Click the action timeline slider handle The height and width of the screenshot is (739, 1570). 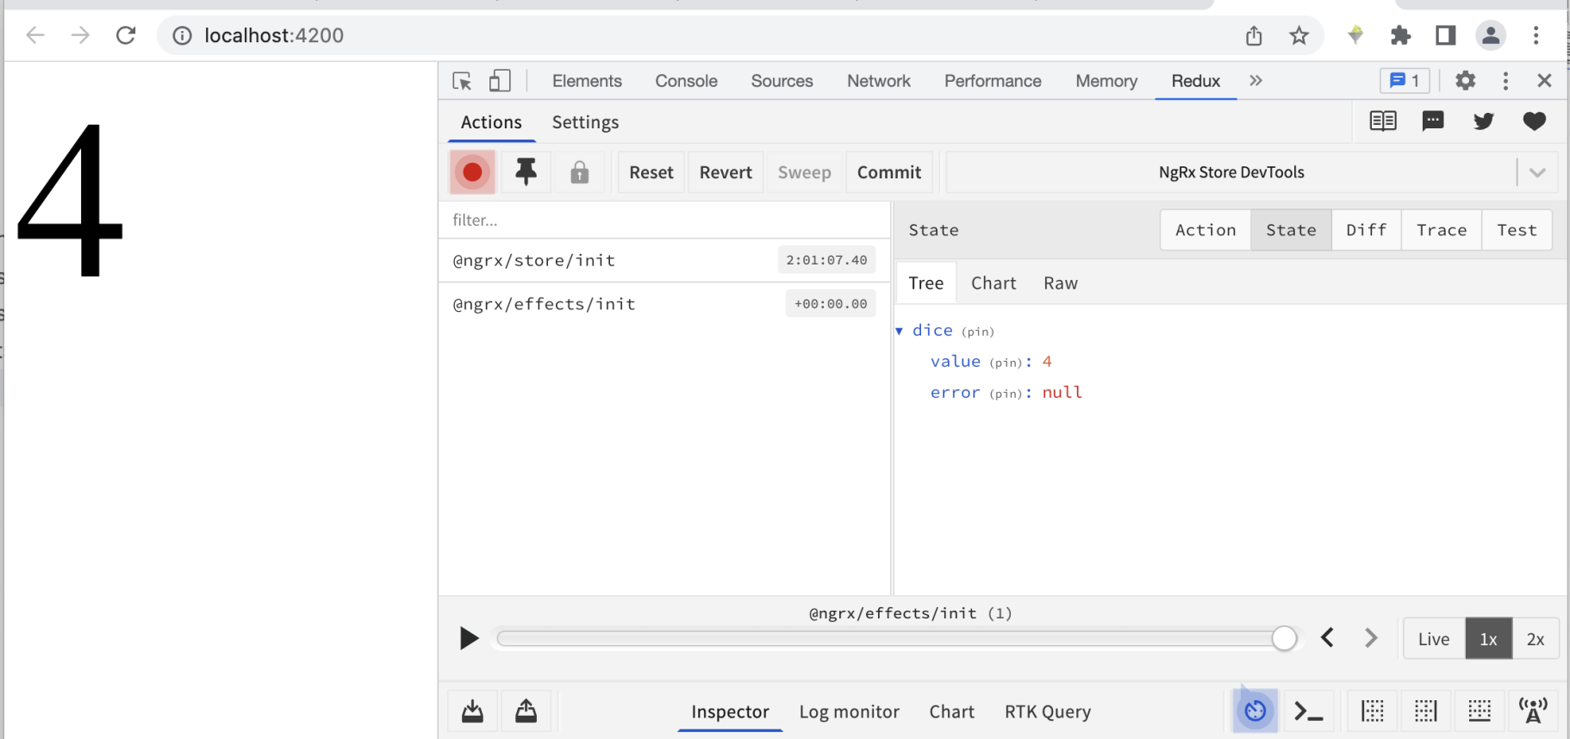click(1284, 638)
